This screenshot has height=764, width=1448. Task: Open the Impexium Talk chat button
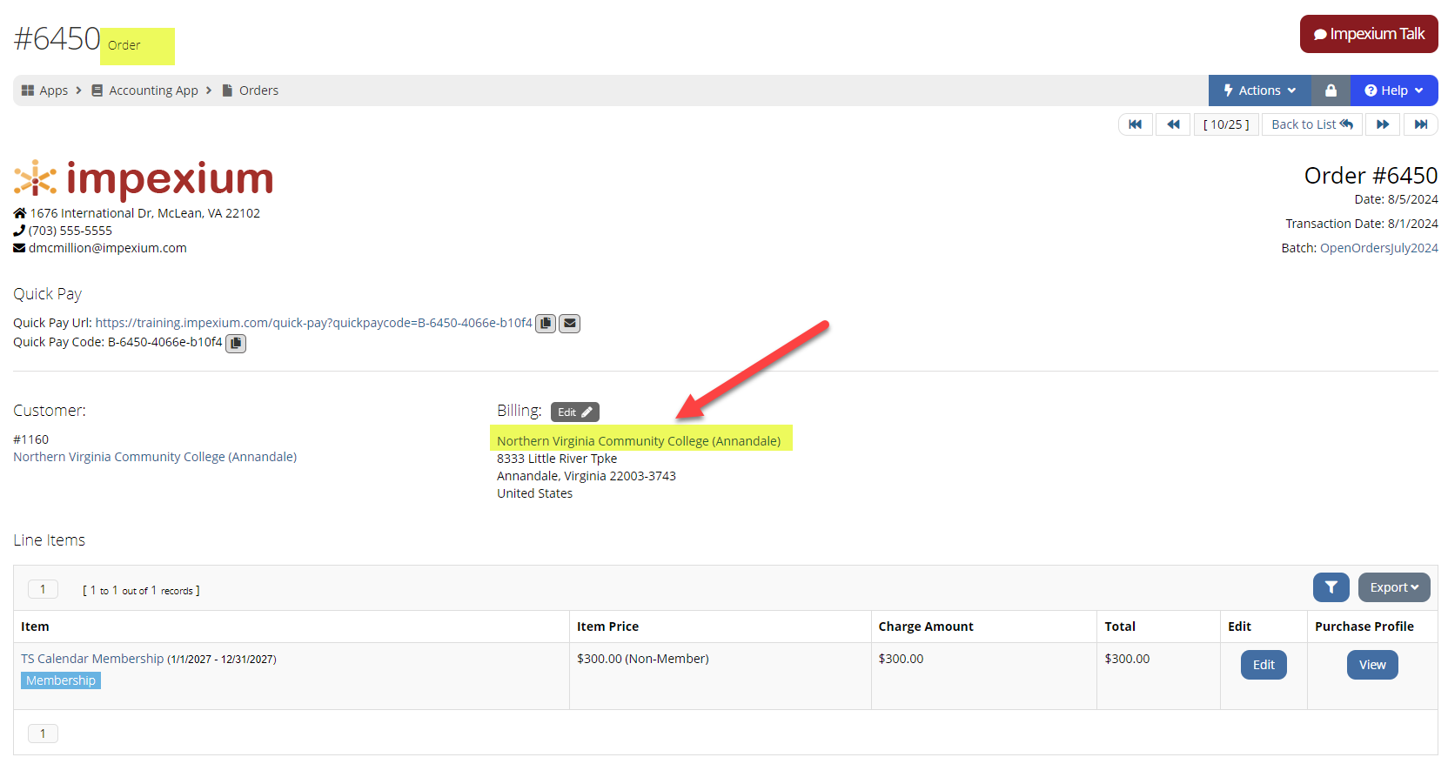[x=1369, y=34]
